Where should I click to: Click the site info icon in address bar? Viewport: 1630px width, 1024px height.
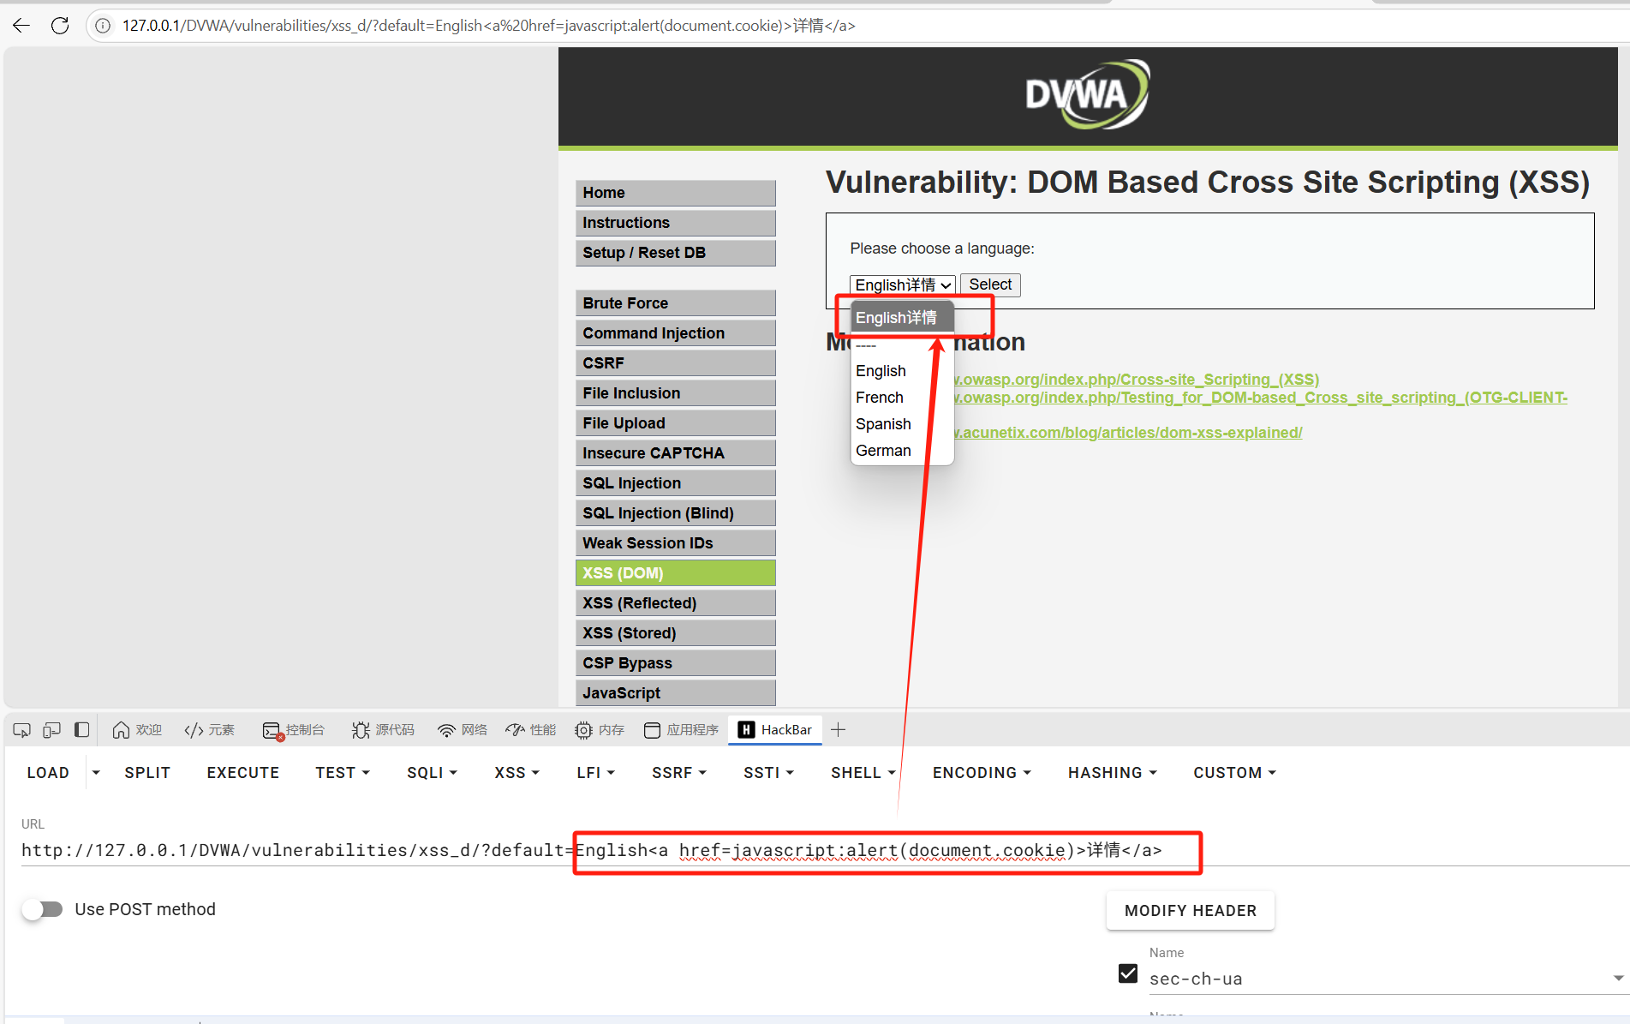click(x=103, y=26)
